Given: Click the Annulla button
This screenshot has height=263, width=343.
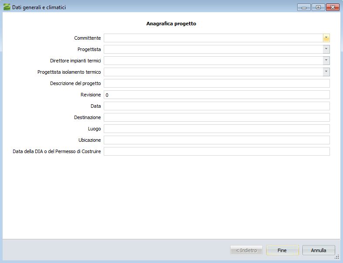Looking at the screenshot, I should coord(319,250).
